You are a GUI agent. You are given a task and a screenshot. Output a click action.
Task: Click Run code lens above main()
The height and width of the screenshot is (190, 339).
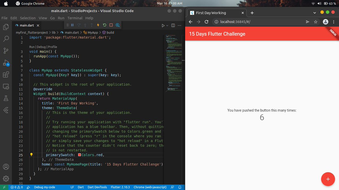[x=32, y=47]
